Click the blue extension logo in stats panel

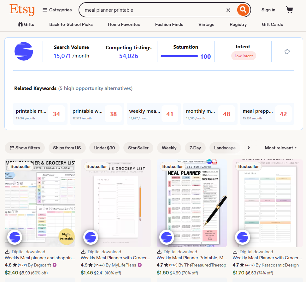[x=24, y=51]
